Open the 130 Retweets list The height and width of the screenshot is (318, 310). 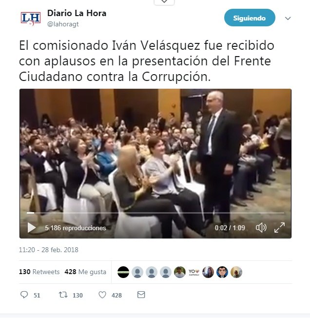pos(39,272)
